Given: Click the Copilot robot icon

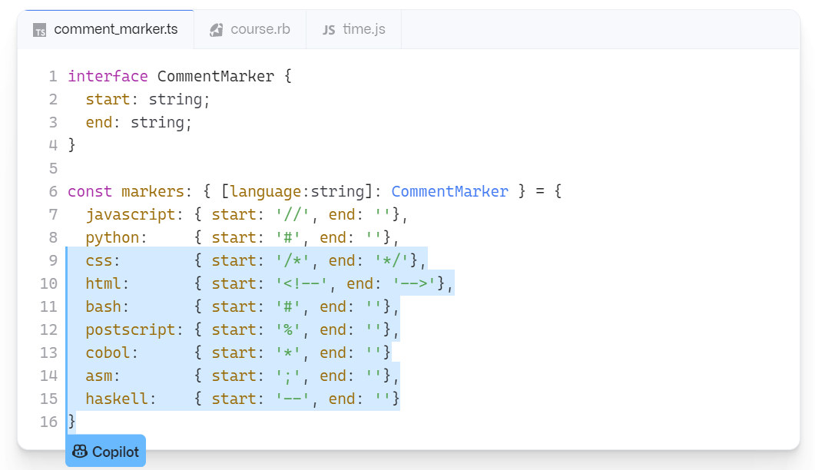Looking at the screenshot, I should [x=81, y=451].
